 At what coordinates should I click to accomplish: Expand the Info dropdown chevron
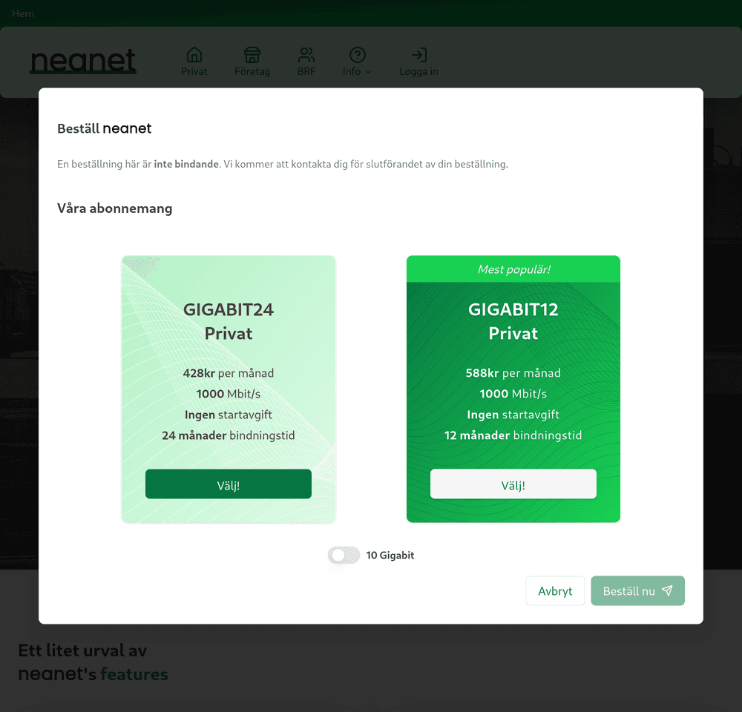[369, 72]
